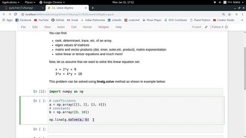
Task: Click the battery 70% indicator
Action: (x=228, y=2)
